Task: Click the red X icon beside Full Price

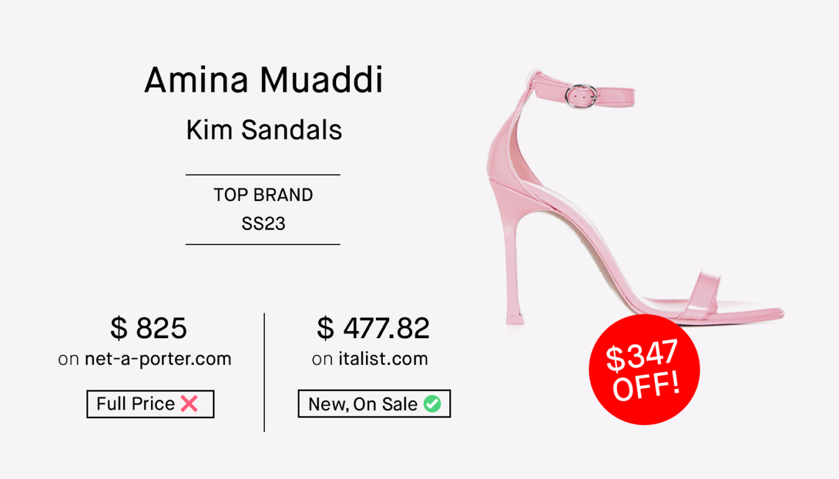Action: 189,404
